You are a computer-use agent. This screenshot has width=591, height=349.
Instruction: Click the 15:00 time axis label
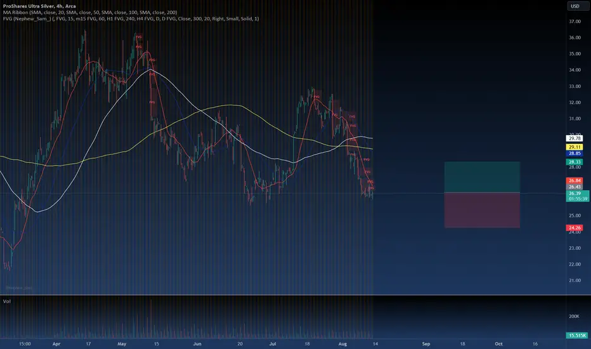click(x=25, y=344)
